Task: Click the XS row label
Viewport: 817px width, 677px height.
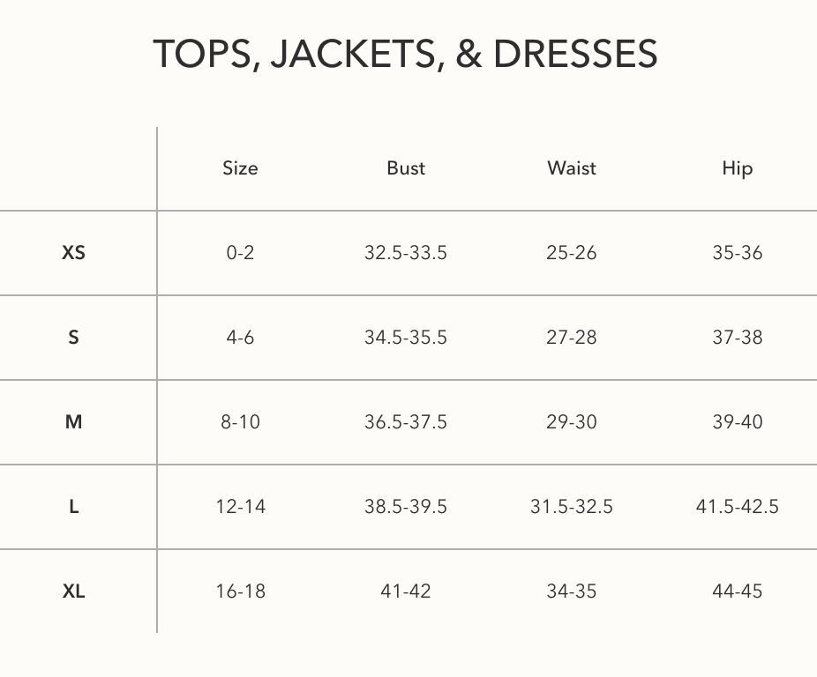Action: (73, 253)
